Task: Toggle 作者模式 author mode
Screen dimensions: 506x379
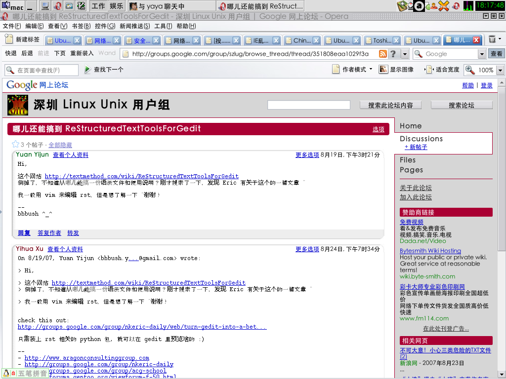Action: [352, 69]
